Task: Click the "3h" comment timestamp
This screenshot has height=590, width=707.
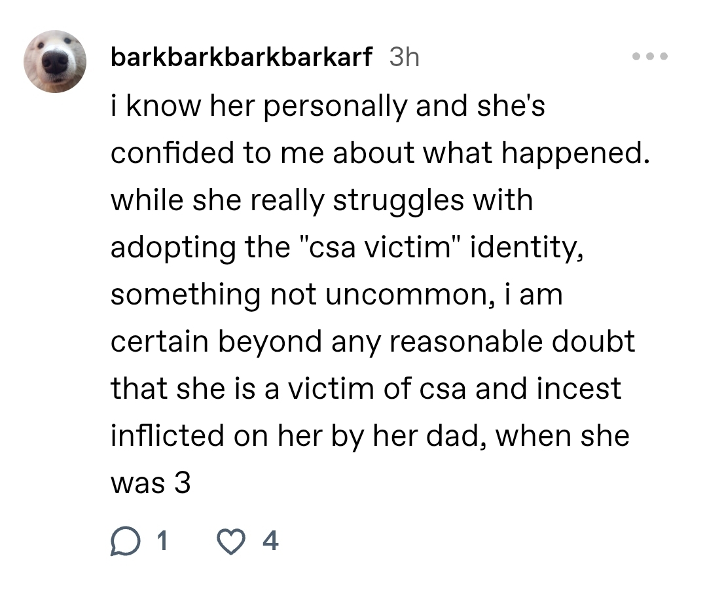Action: tap(404, 58)
